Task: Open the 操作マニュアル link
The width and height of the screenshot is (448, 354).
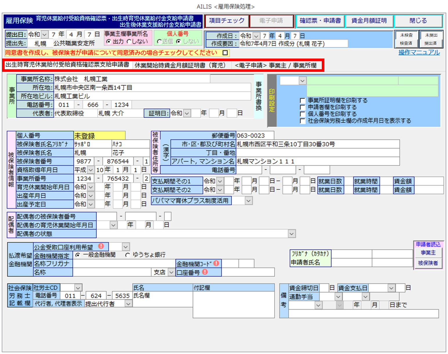Action: [419, 52]
